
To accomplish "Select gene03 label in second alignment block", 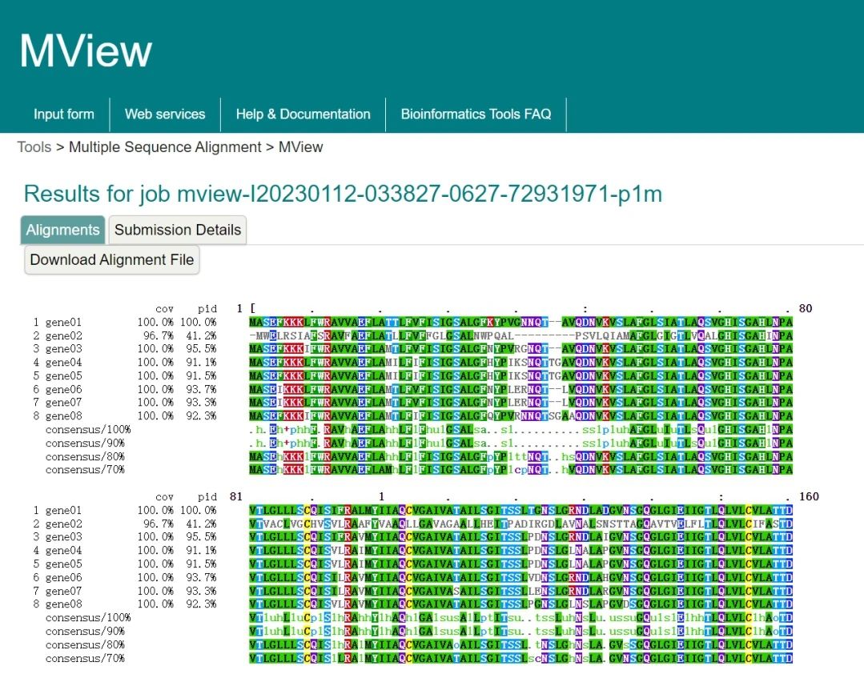I will [x=63, y=537].
